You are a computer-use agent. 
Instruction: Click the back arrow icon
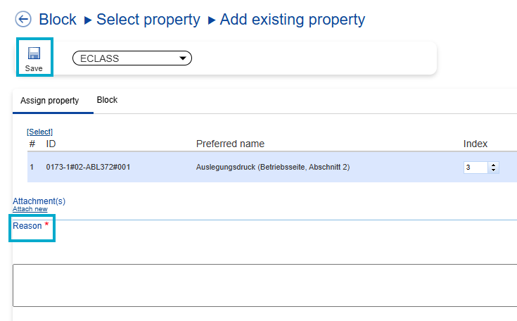click(23, 20)
